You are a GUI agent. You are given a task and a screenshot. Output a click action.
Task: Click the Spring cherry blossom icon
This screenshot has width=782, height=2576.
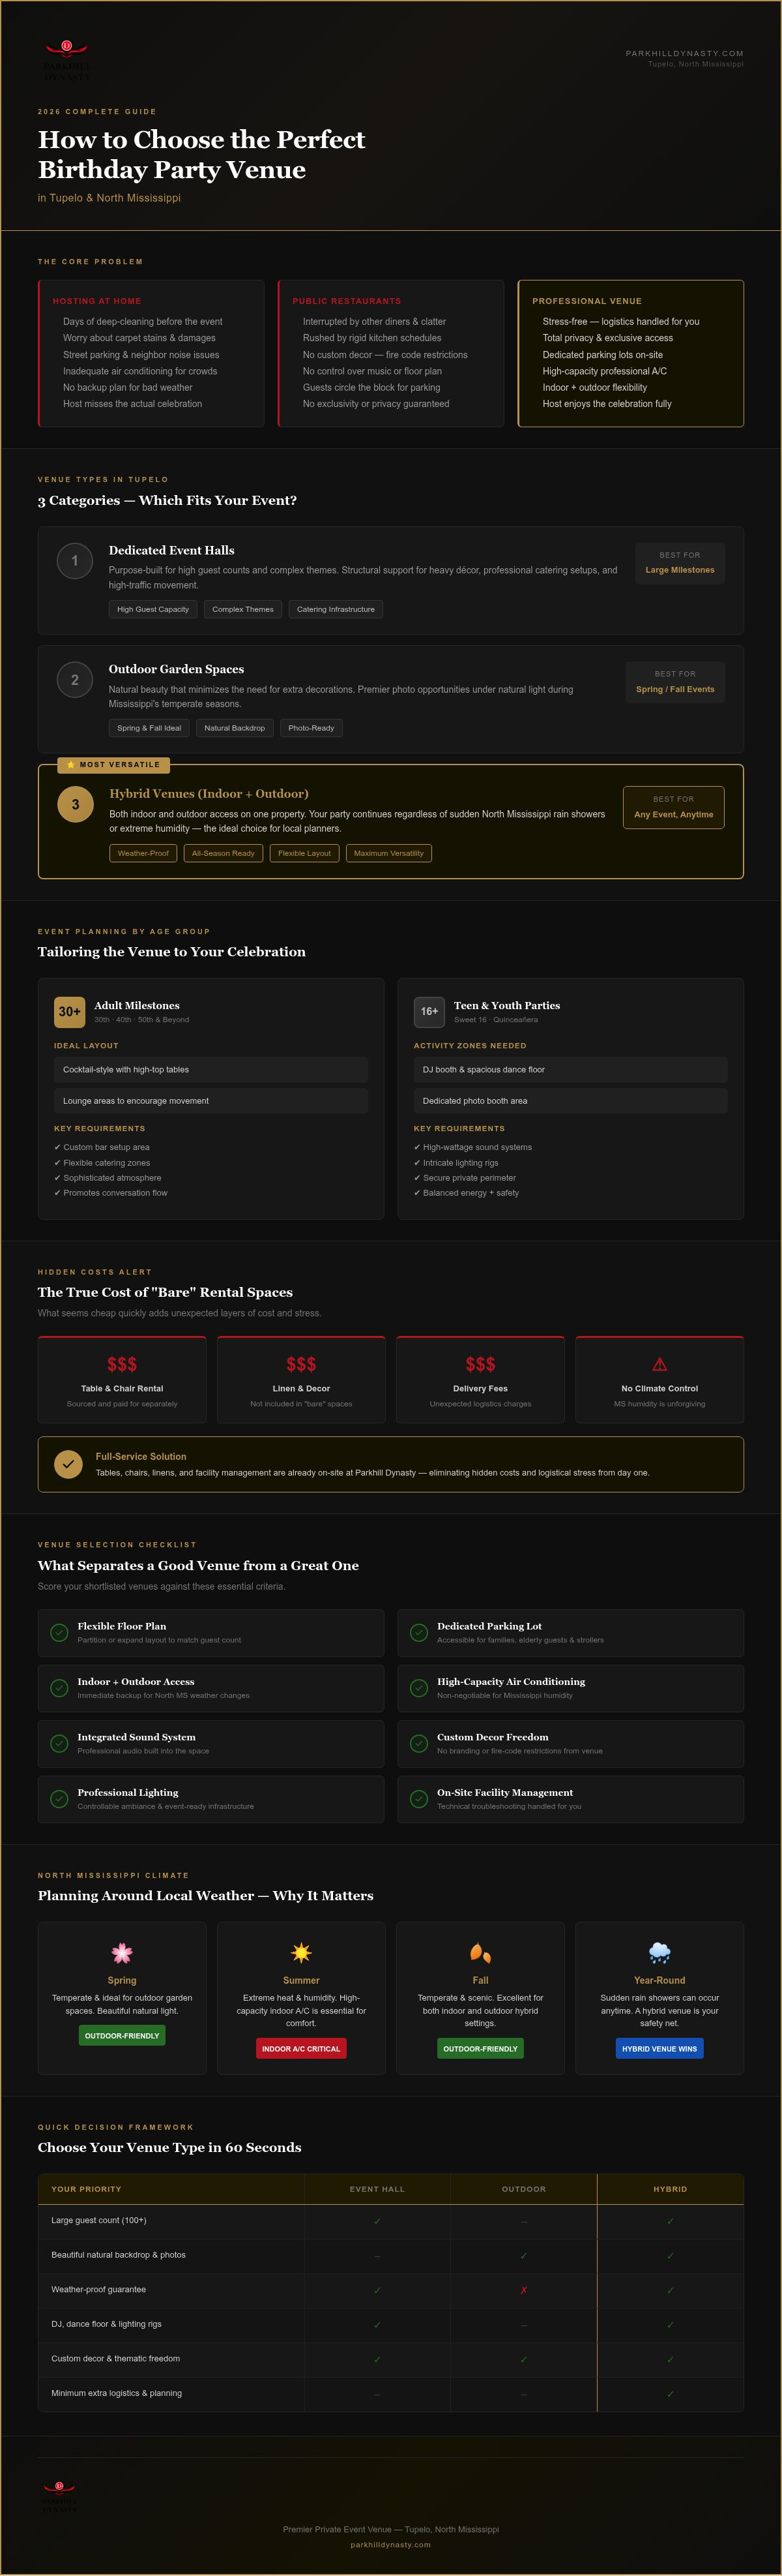tap(122, 1953)
